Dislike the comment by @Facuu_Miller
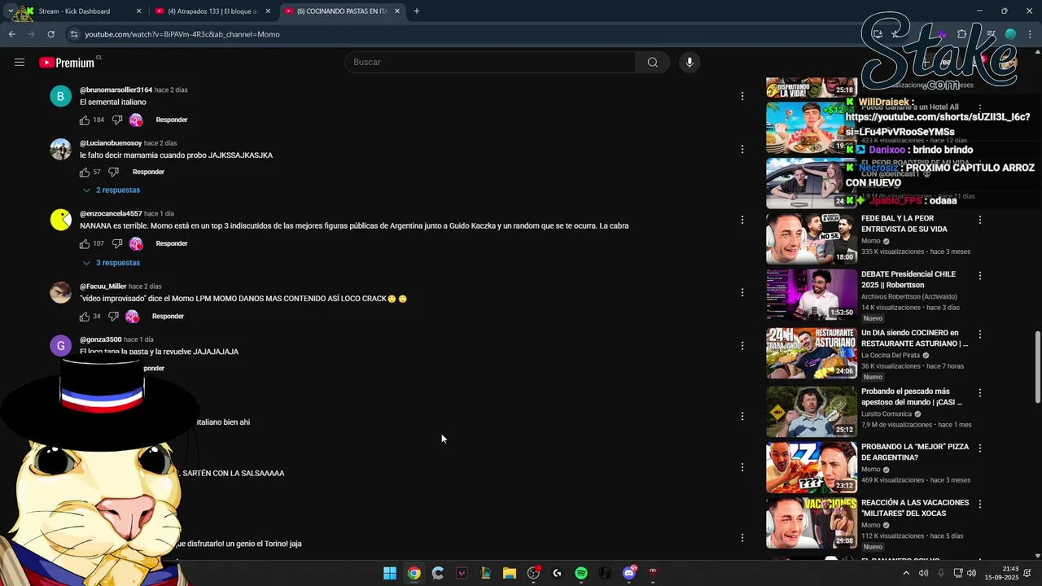This screenshot has width=1042, height=586. [114, 316]
